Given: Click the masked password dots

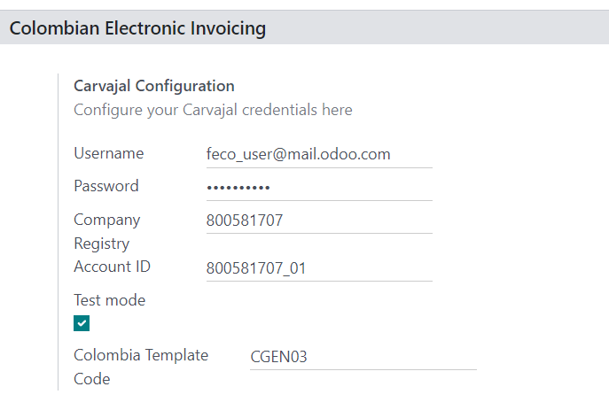Looking at the screenshot, I should (x=238, y=188).
